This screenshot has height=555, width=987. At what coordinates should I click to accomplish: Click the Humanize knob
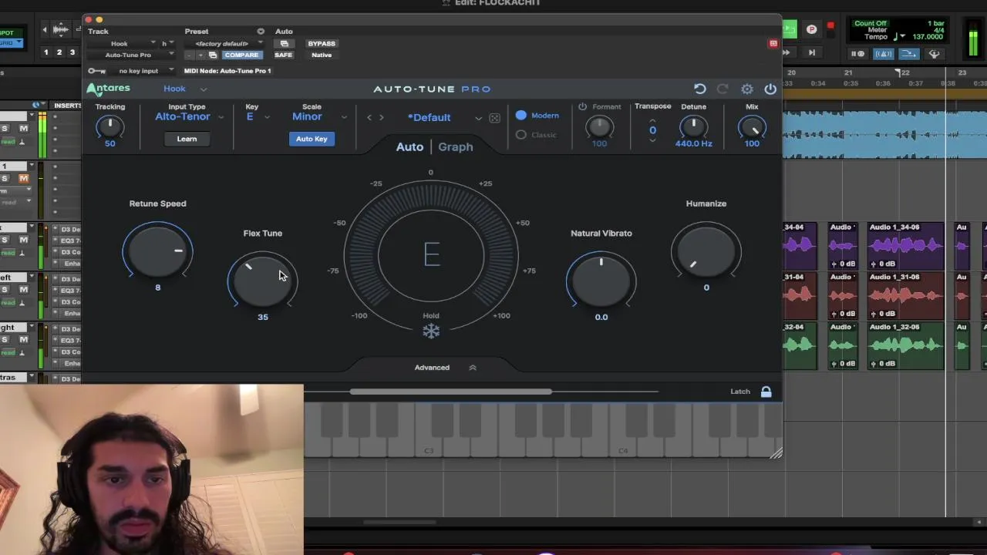706,251
